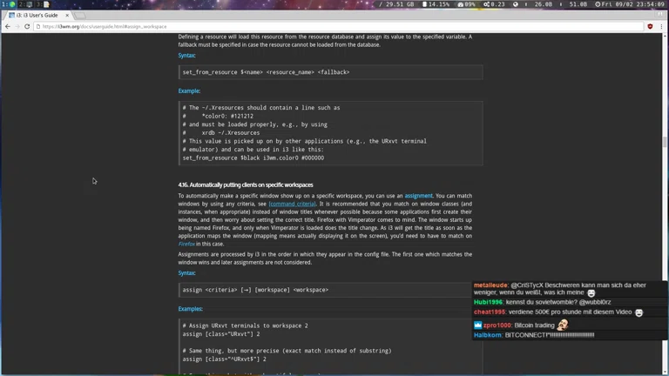Open a new browser tab

pyautogui.click(x=80, y=16)
